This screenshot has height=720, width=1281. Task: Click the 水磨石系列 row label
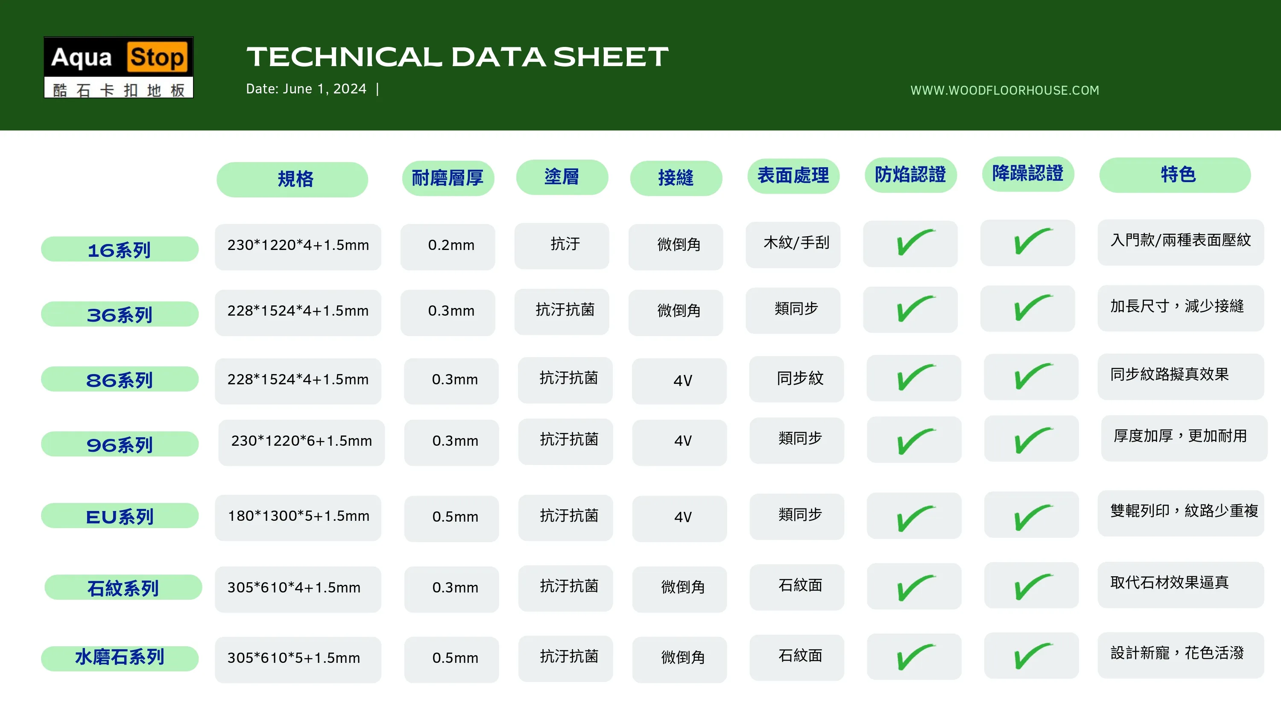point(120,659)
